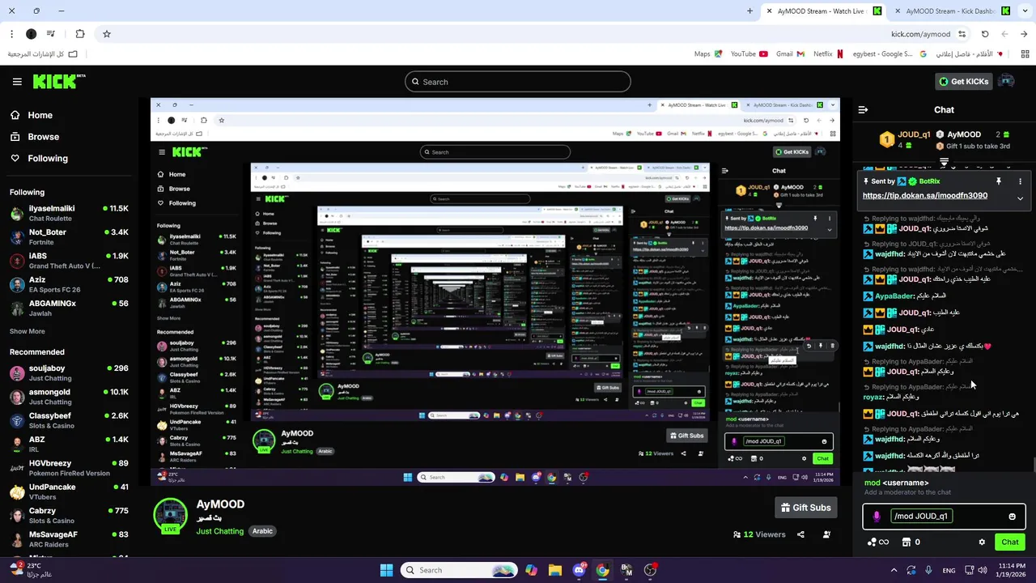Open File Explorer from taskbar
The height and width of the screenshot is (583, 1036).
click(x=554, y=570)
